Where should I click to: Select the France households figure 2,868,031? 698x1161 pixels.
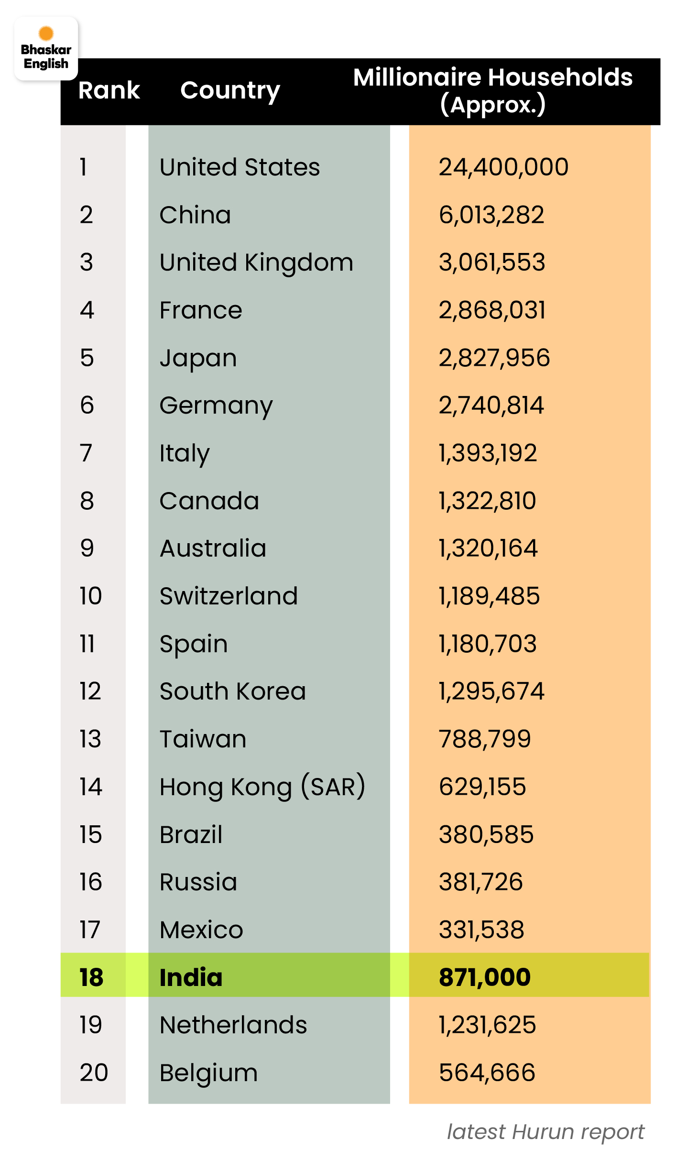coord(492,310)
